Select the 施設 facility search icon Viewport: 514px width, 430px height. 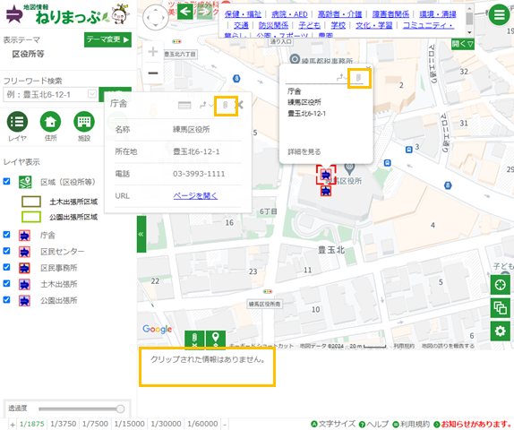coord(84,122)
